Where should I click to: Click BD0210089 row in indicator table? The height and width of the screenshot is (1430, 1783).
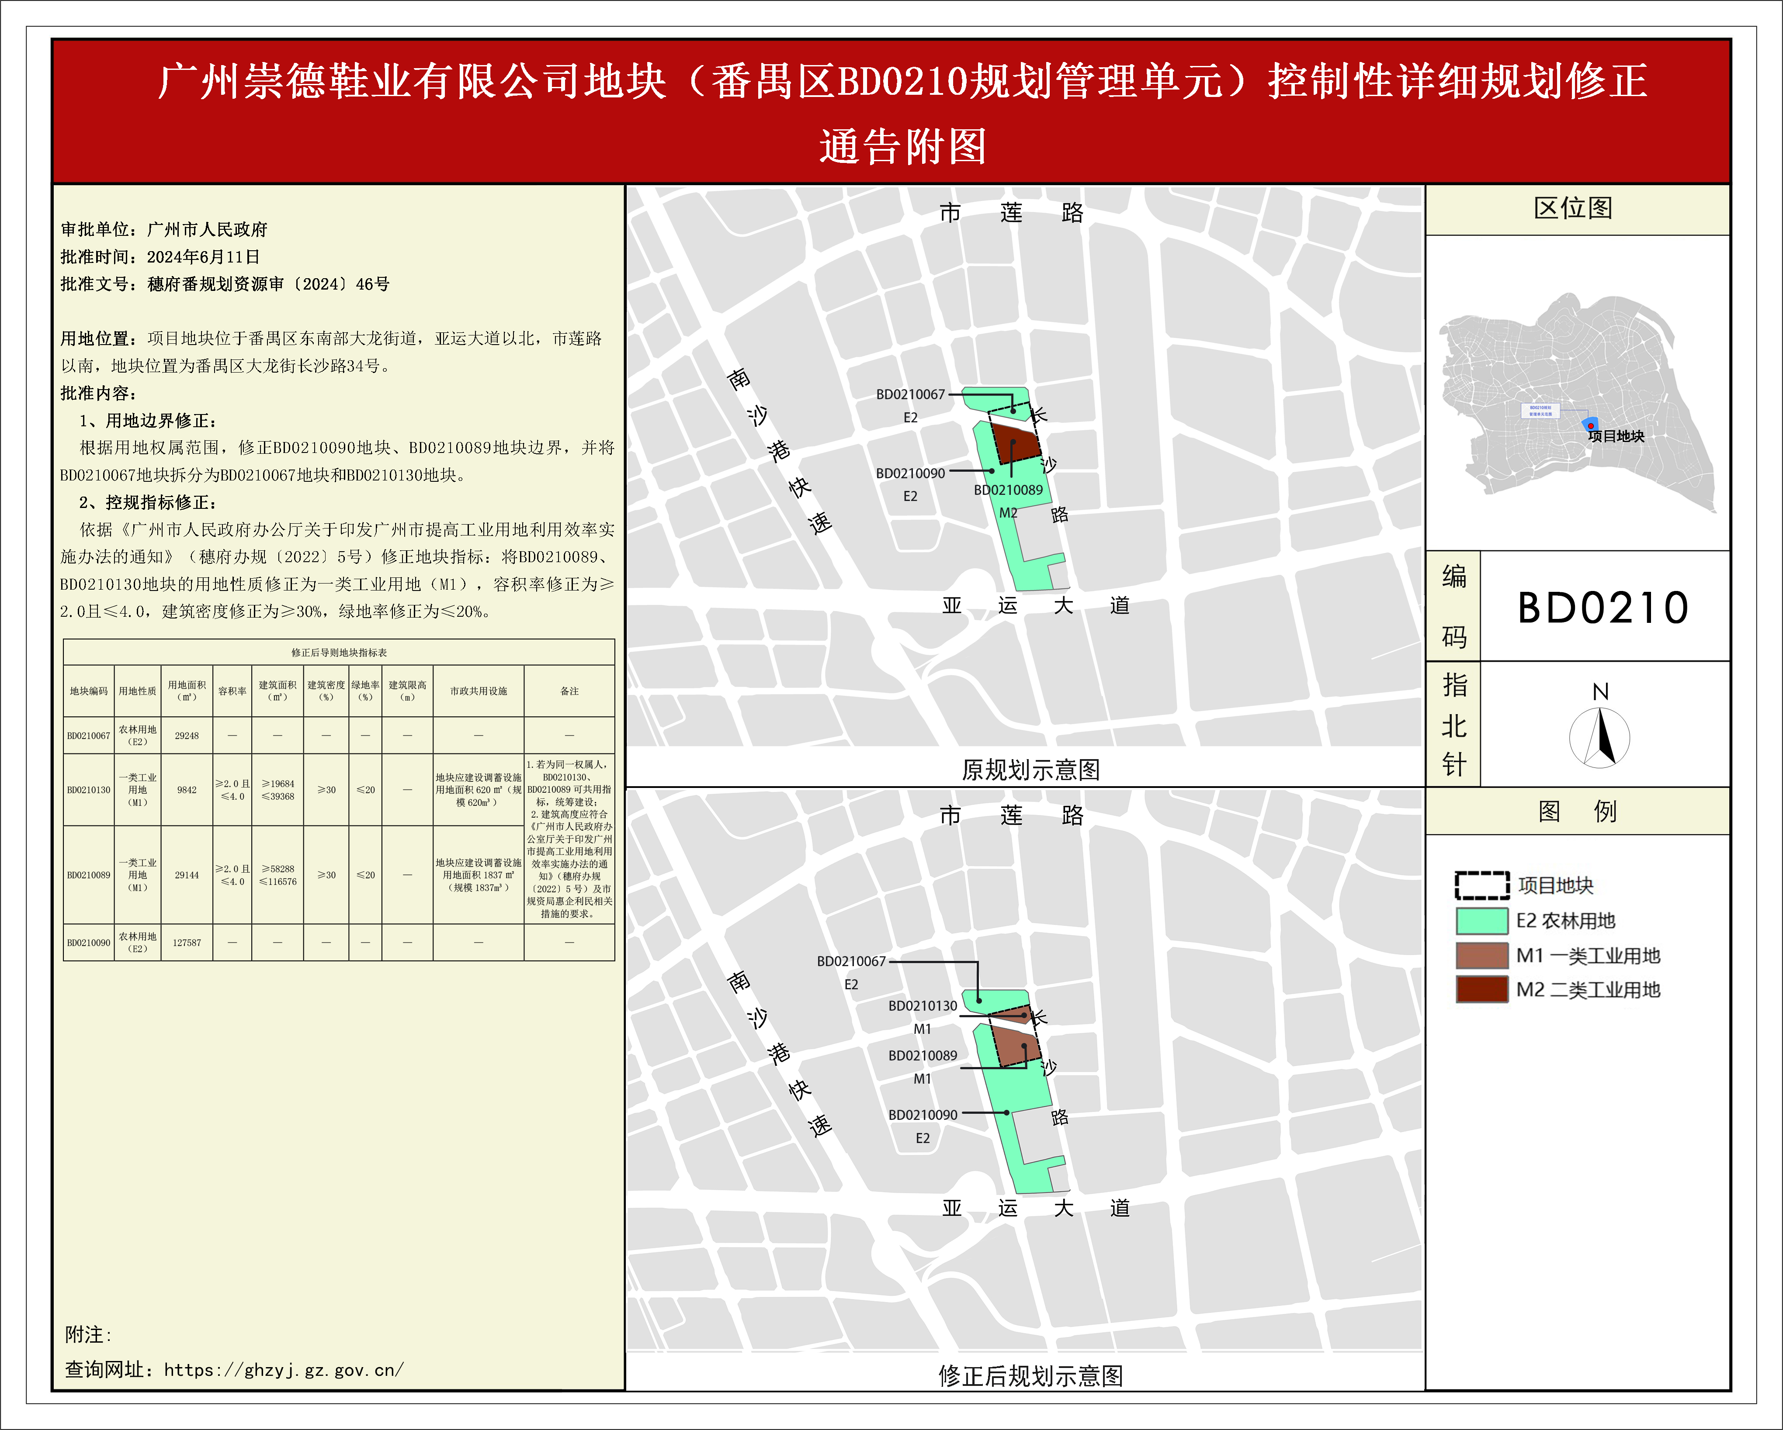click(88, 874)
